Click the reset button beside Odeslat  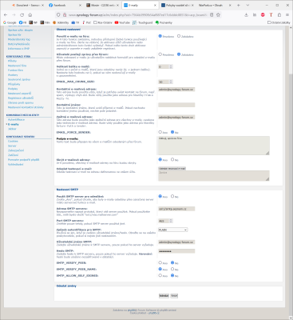[x=174, y=296]
